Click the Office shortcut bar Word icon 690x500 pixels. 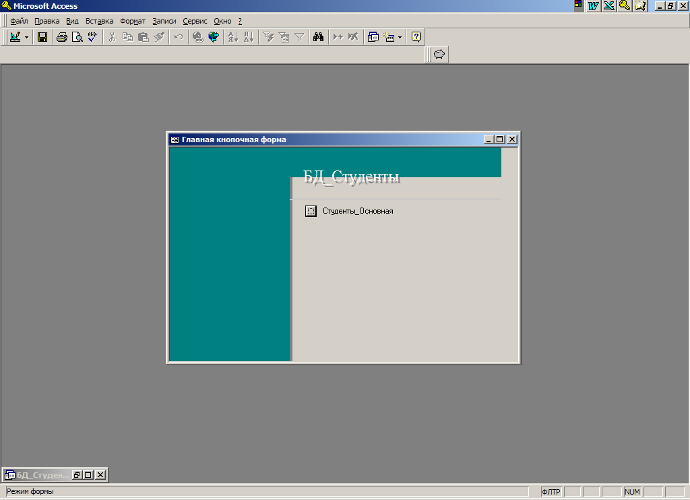click(x=594, y=5)
